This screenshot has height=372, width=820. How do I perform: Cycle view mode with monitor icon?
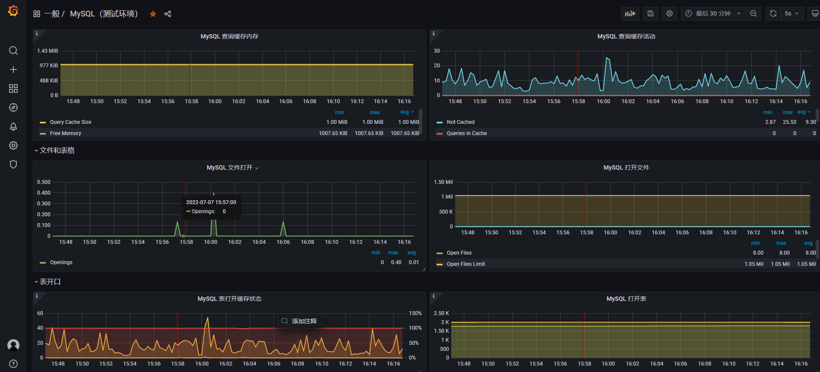815,13
